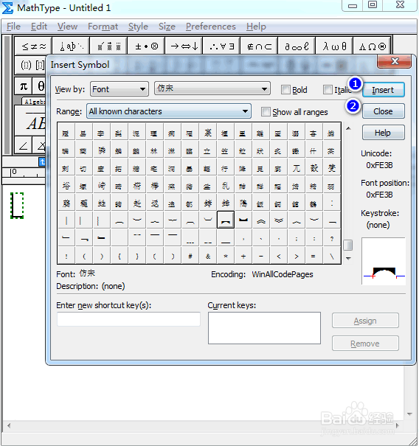419x446 pixels.
Task: Open the View menu
Action: tap(67, 27)
